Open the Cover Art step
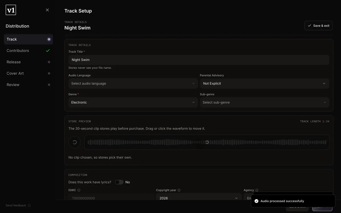Image resolution: width=341 pixels, height=213 pixels. [28, 73]
